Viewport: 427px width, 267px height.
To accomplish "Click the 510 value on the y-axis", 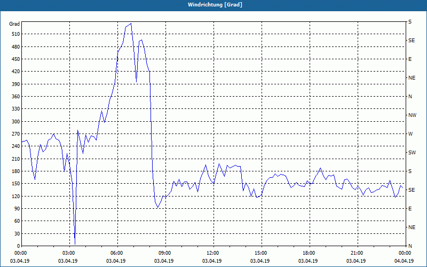I will tap(16, 34).
